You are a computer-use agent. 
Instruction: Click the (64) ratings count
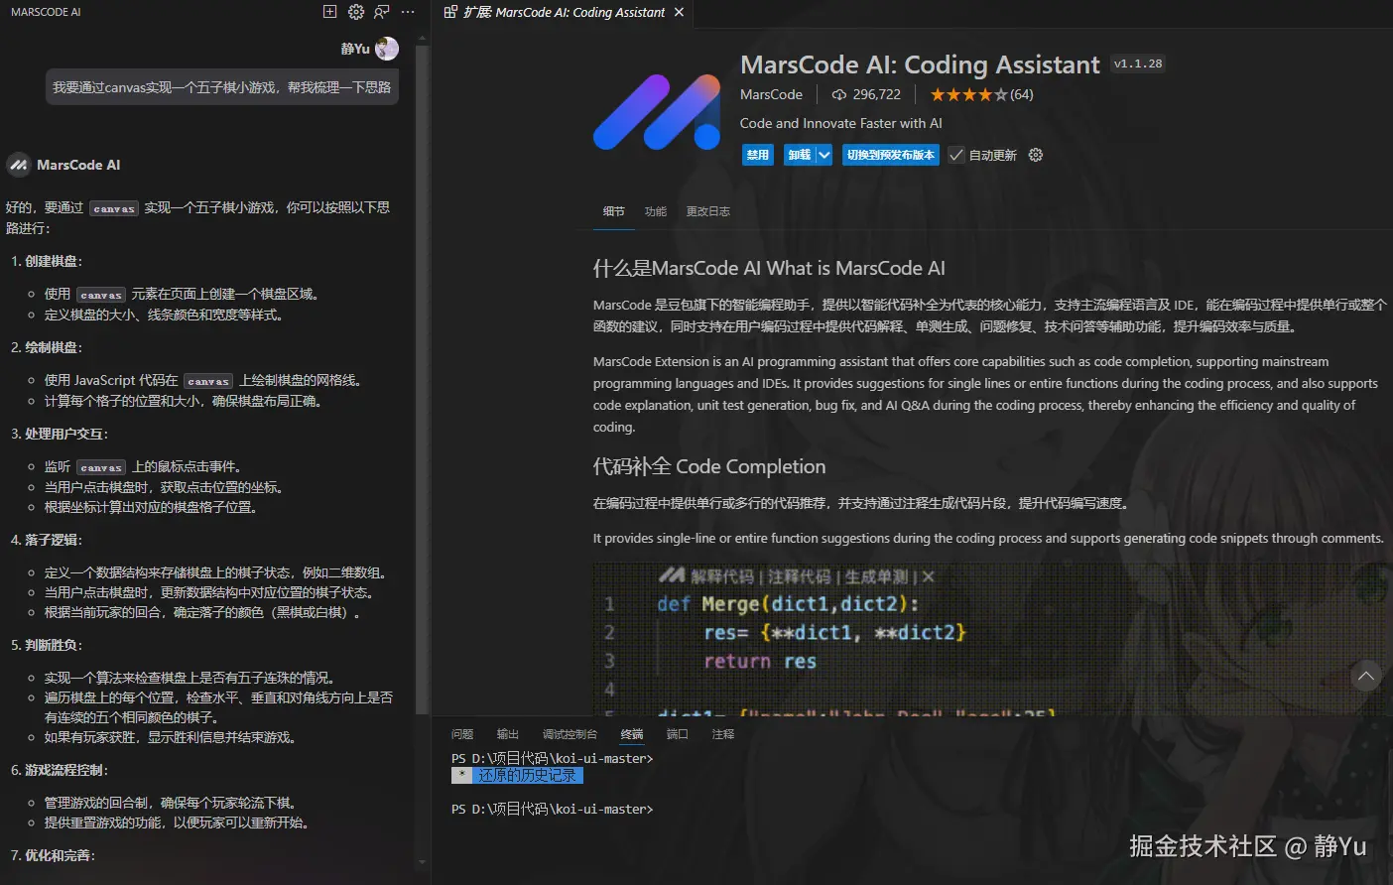[1022, 95]
